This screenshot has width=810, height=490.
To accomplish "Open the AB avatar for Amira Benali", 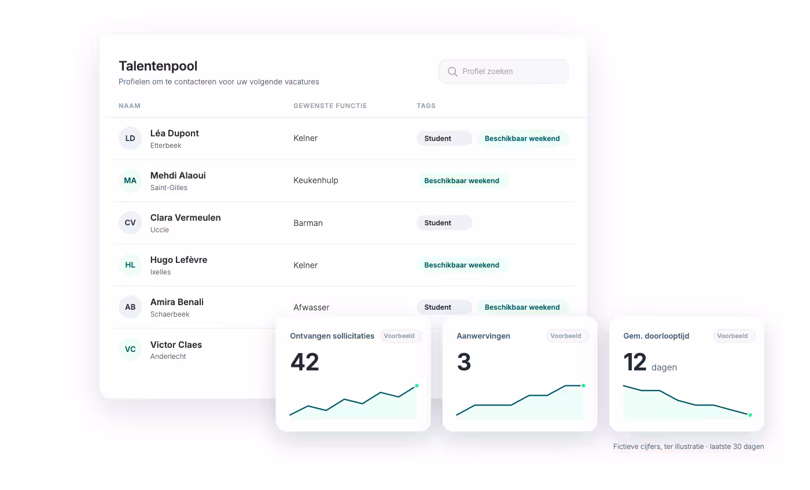I will (x=130, y=307).
